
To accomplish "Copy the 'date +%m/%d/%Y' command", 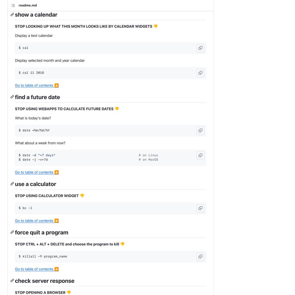I will click(200, 130).
